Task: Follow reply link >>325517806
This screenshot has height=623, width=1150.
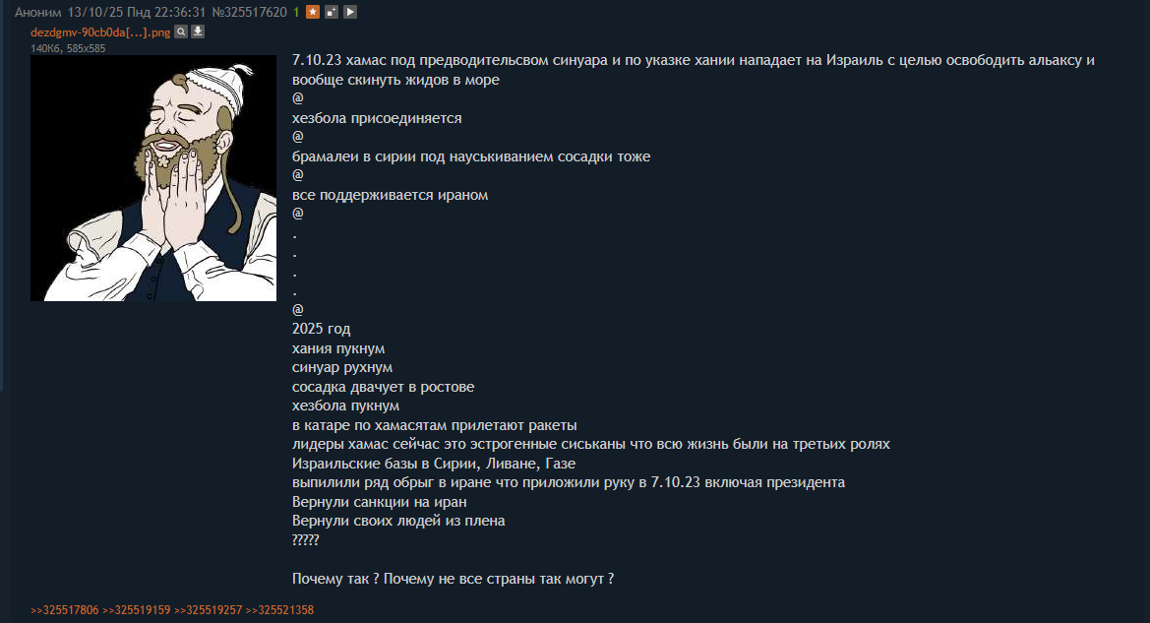Action: coord(65,610)
